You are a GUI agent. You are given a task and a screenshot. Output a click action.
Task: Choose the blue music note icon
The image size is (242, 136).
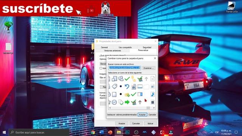point(153,94)
